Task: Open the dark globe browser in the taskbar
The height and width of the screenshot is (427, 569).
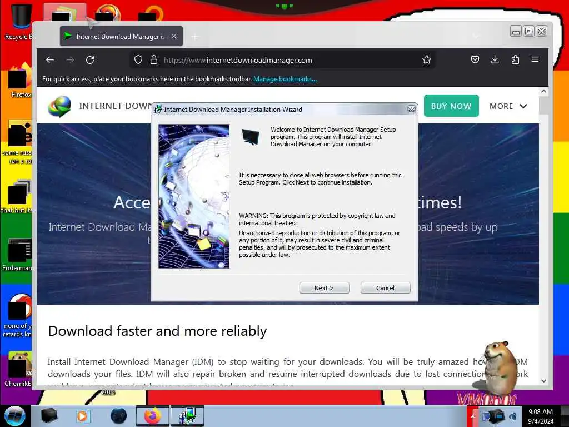Action: point(118,416)
